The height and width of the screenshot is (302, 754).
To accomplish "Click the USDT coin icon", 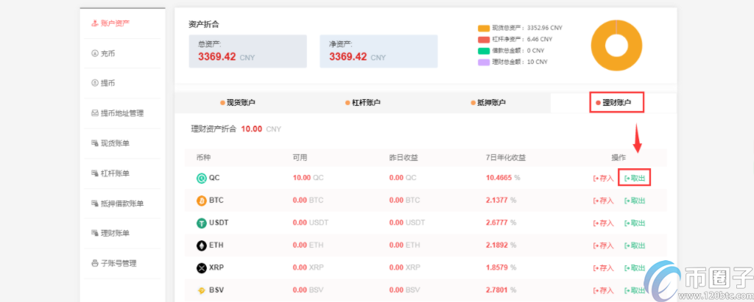I will tap(201, 223).
